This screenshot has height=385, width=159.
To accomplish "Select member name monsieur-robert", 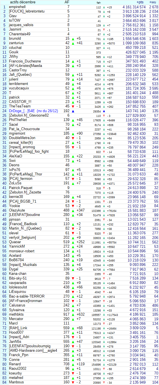I will (x=22, y=251).
